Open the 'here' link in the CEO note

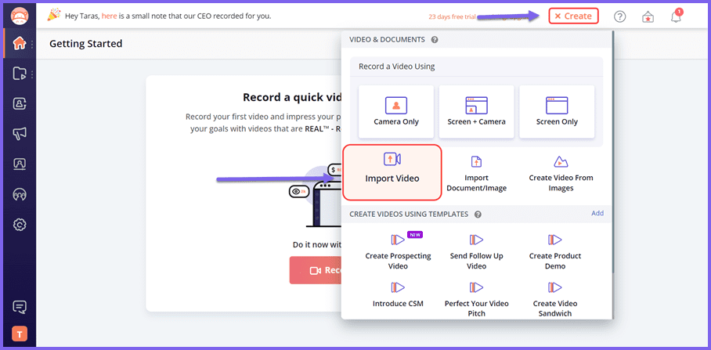point(109,16)
